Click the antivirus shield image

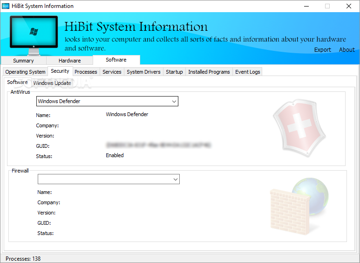(299, 128)
